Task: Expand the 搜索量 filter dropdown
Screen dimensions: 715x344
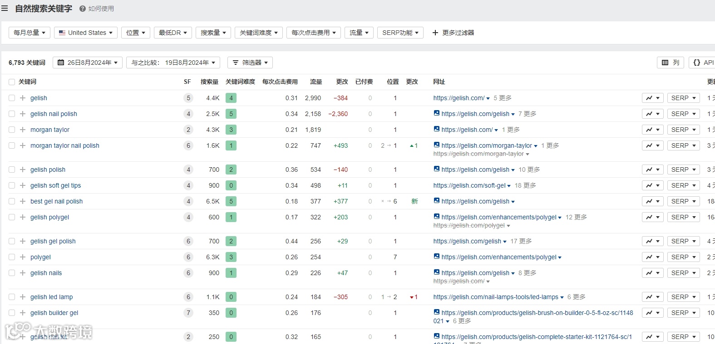Action: pyautogui.click(x=213, y=33)
